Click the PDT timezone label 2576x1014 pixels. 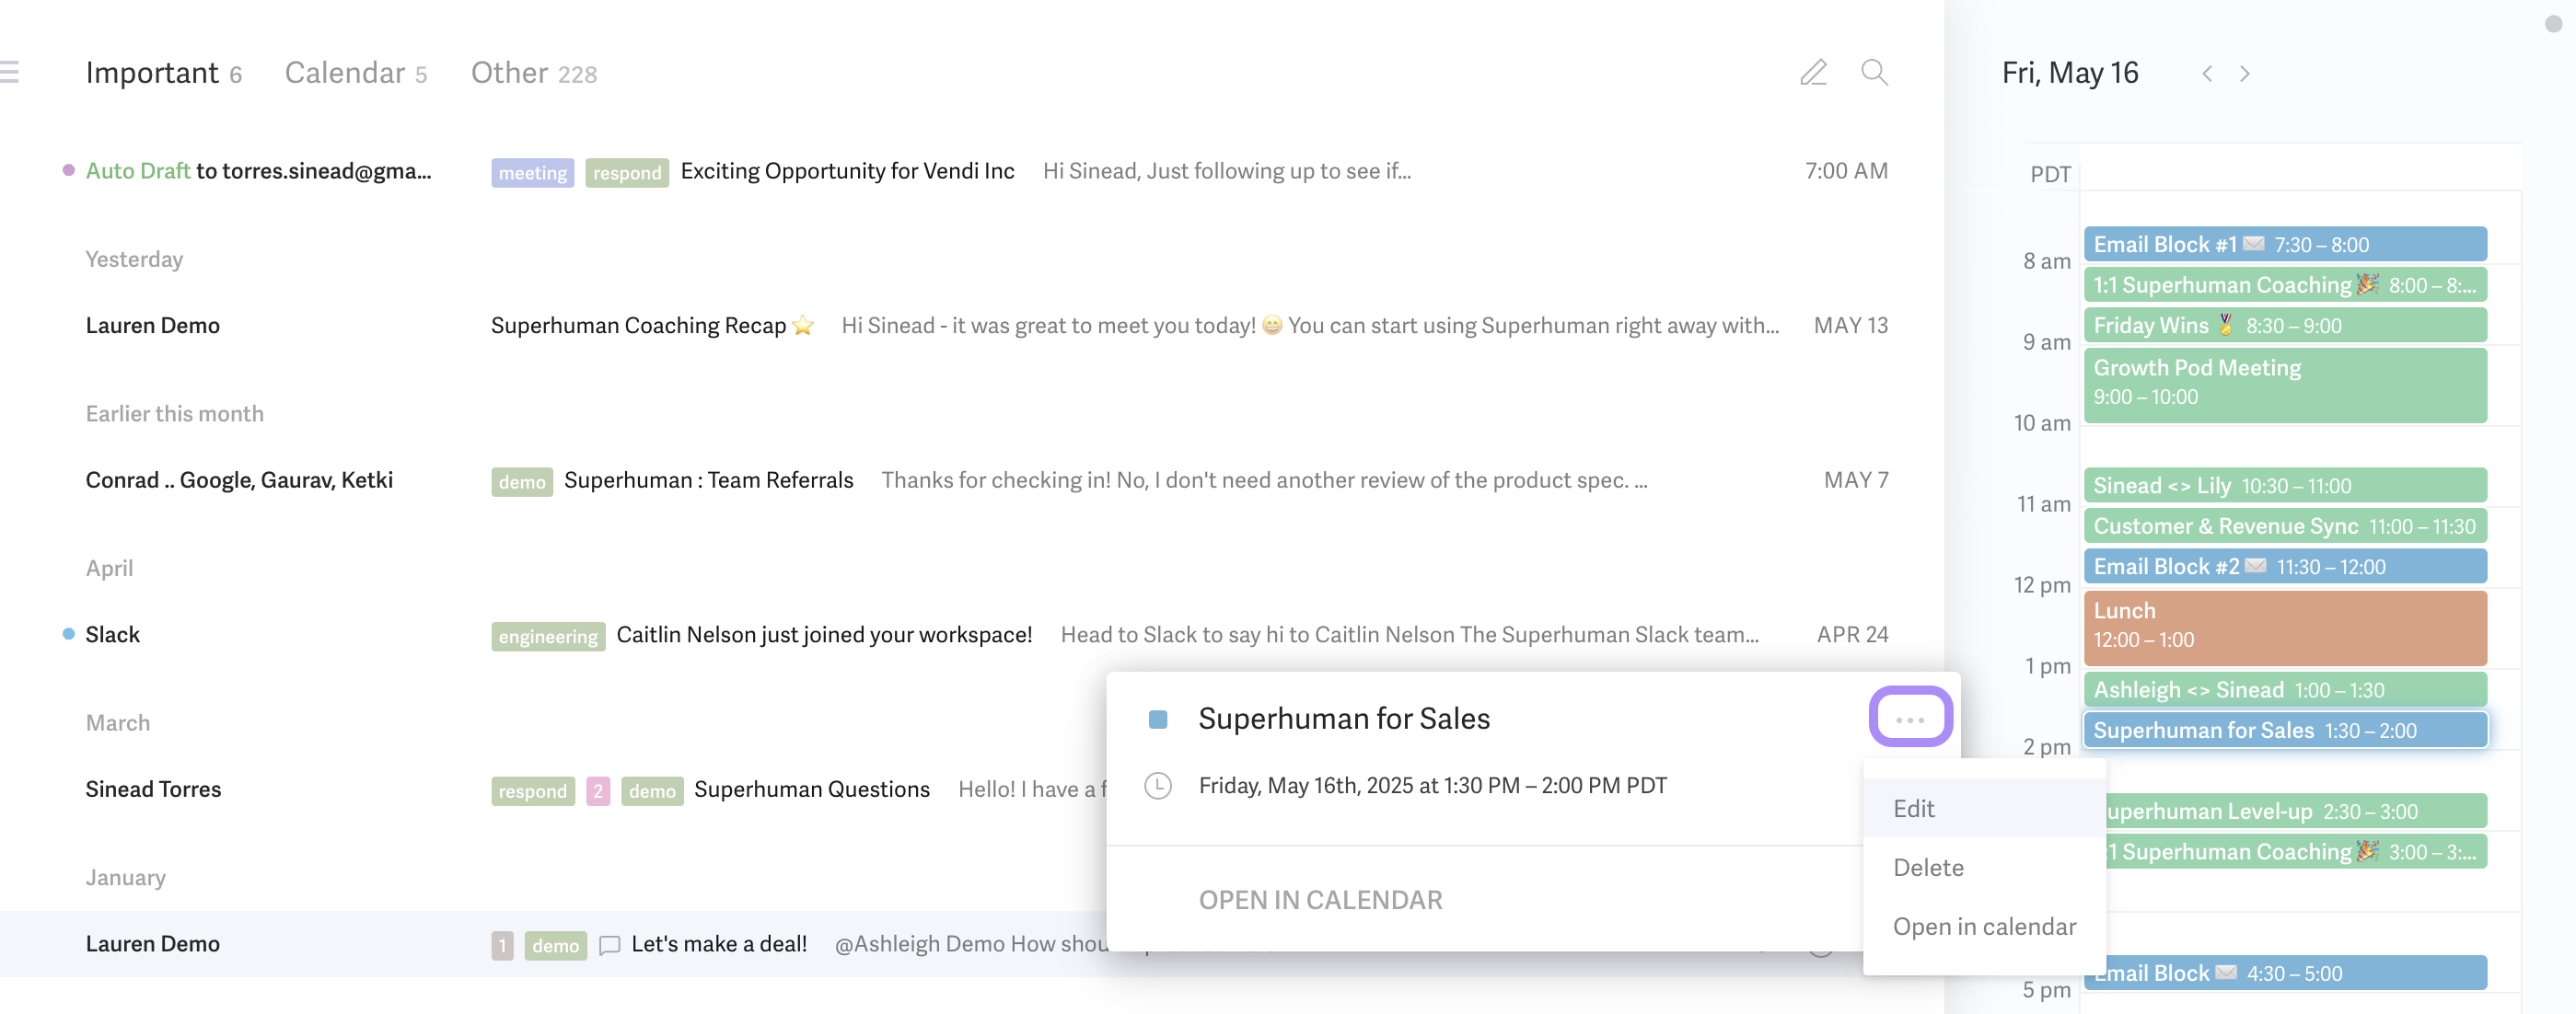[x=2050, y=174]
